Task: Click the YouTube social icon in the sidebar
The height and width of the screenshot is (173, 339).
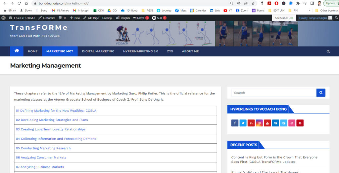Action: (267, 123)
